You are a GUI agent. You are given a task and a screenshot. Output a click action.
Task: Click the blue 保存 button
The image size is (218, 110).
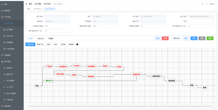point(194,38)
